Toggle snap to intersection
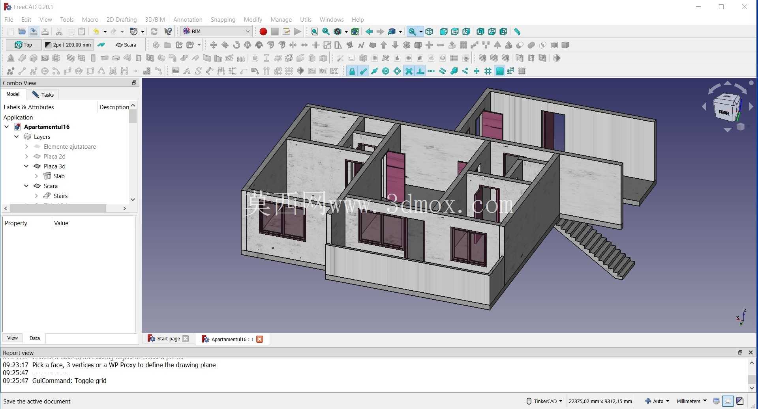Image resolution: width=758 pixels, height=409 pixels. (409, 71)
